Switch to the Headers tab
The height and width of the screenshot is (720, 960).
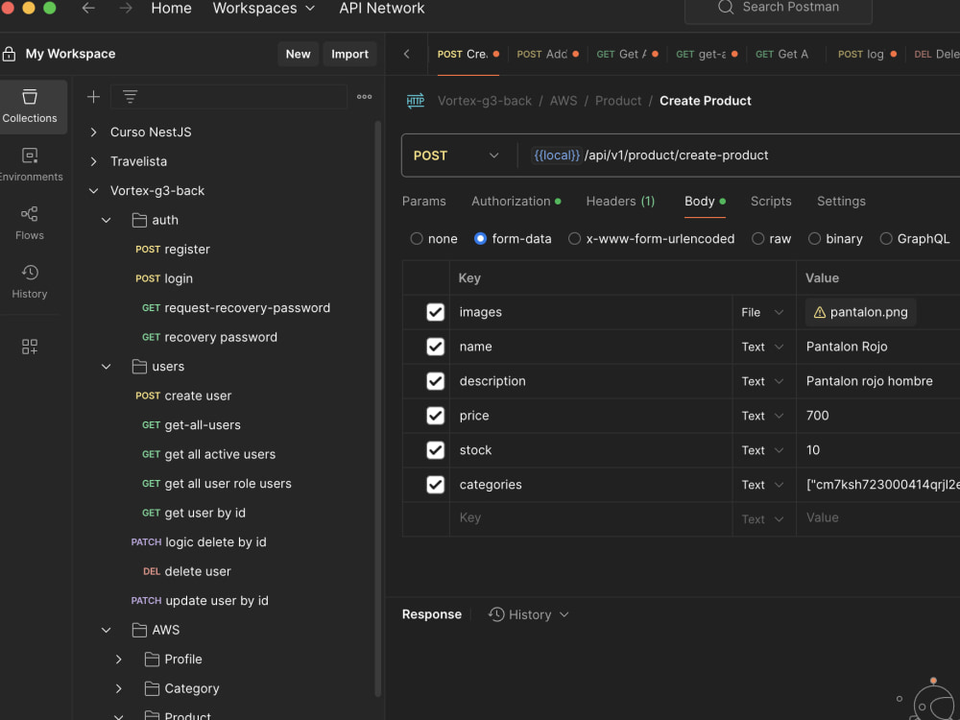(x=620, y=201)
